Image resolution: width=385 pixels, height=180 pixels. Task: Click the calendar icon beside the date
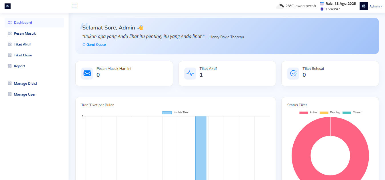[322, 4]
